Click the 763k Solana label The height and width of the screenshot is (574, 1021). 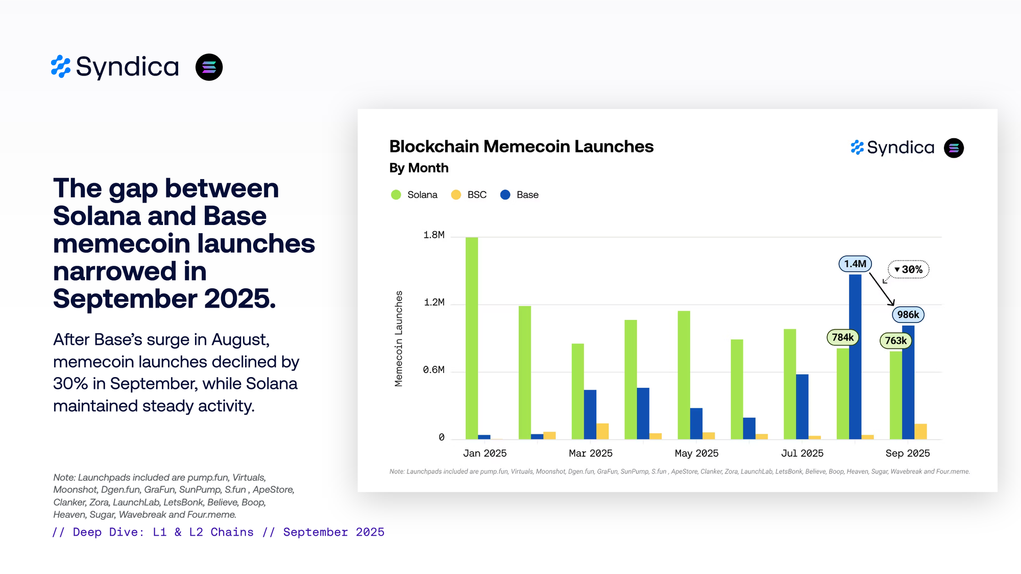895,340
